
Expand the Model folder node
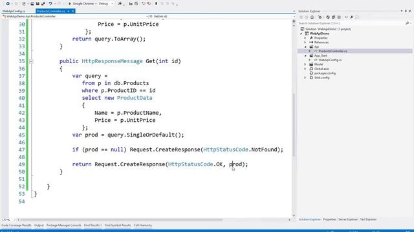(x=305, y=64)
